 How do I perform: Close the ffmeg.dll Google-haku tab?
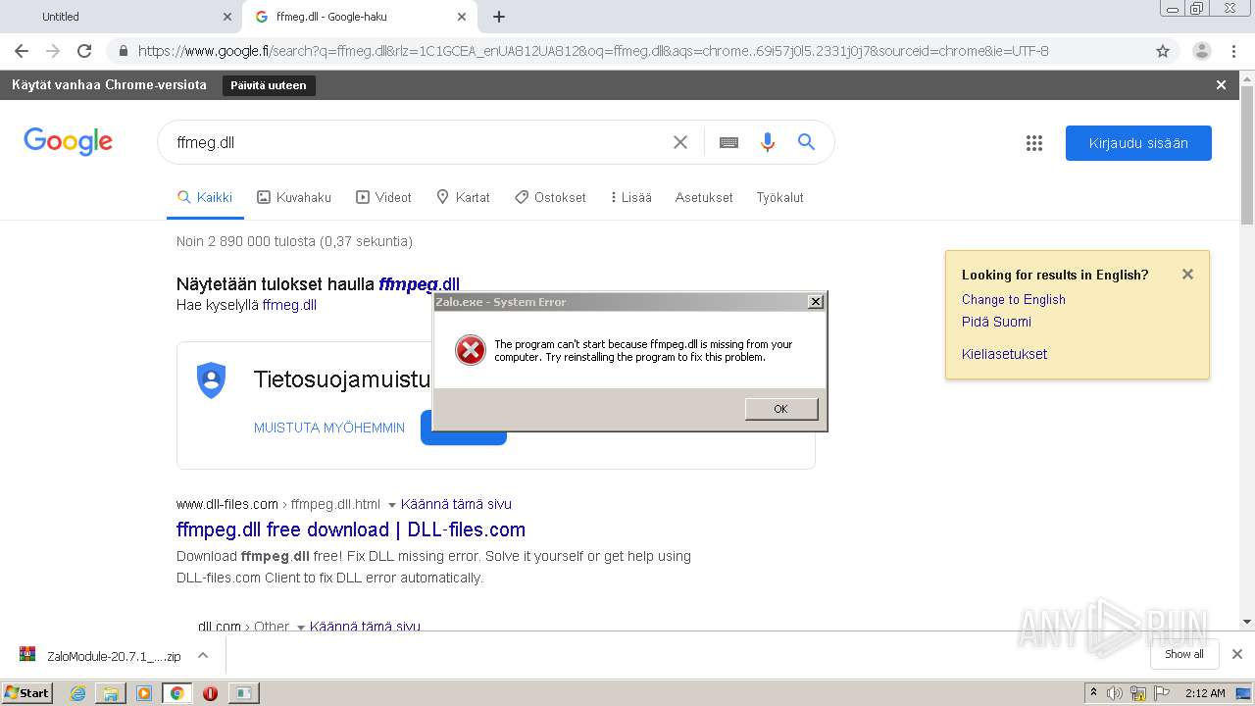coord(462,17)
